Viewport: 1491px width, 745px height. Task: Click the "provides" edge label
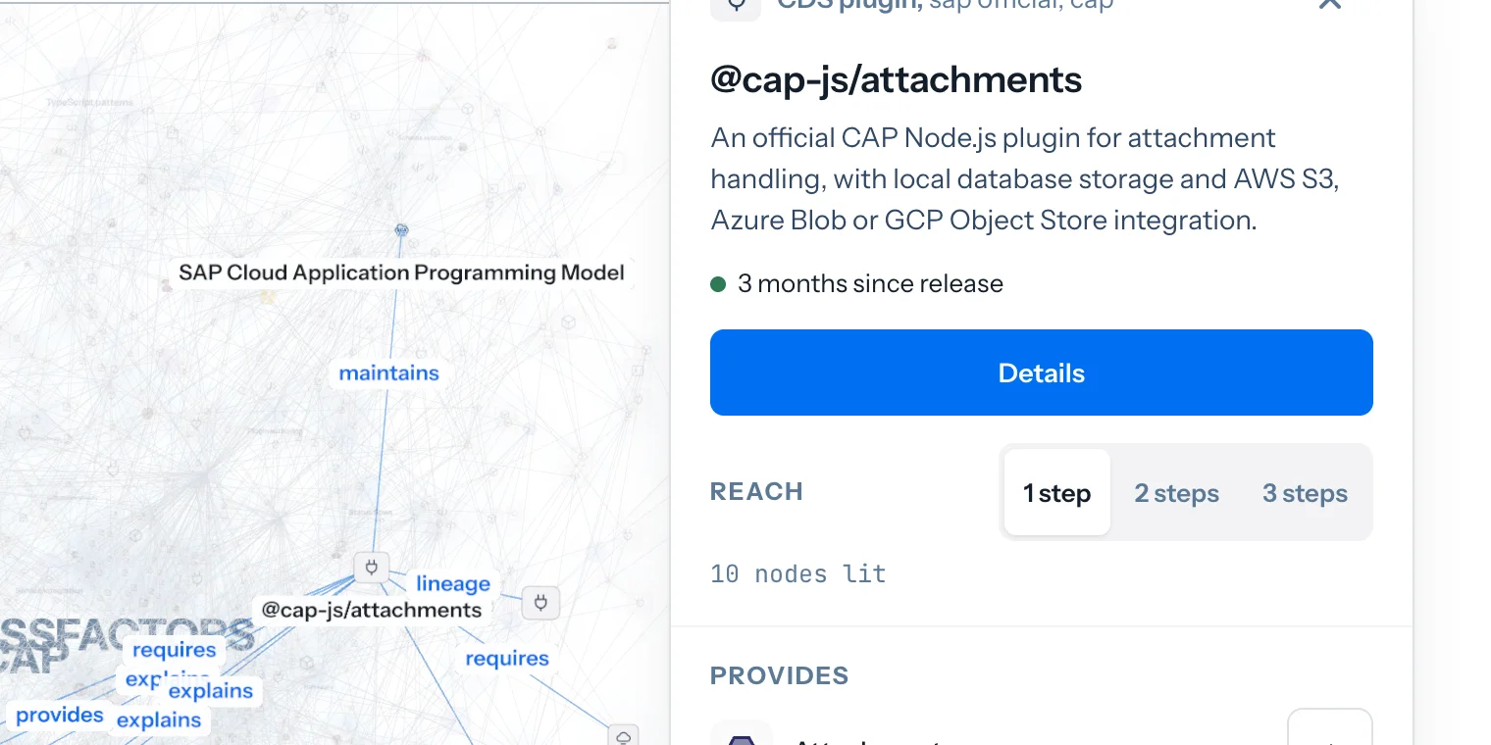click(60, 715)
